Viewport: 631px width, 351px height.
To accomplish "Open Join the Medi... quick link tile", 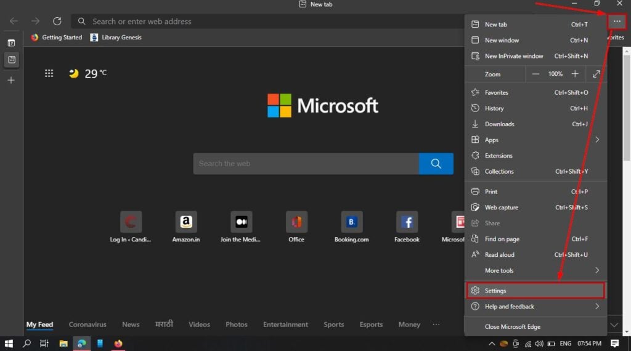I will (x=241, y=227).
